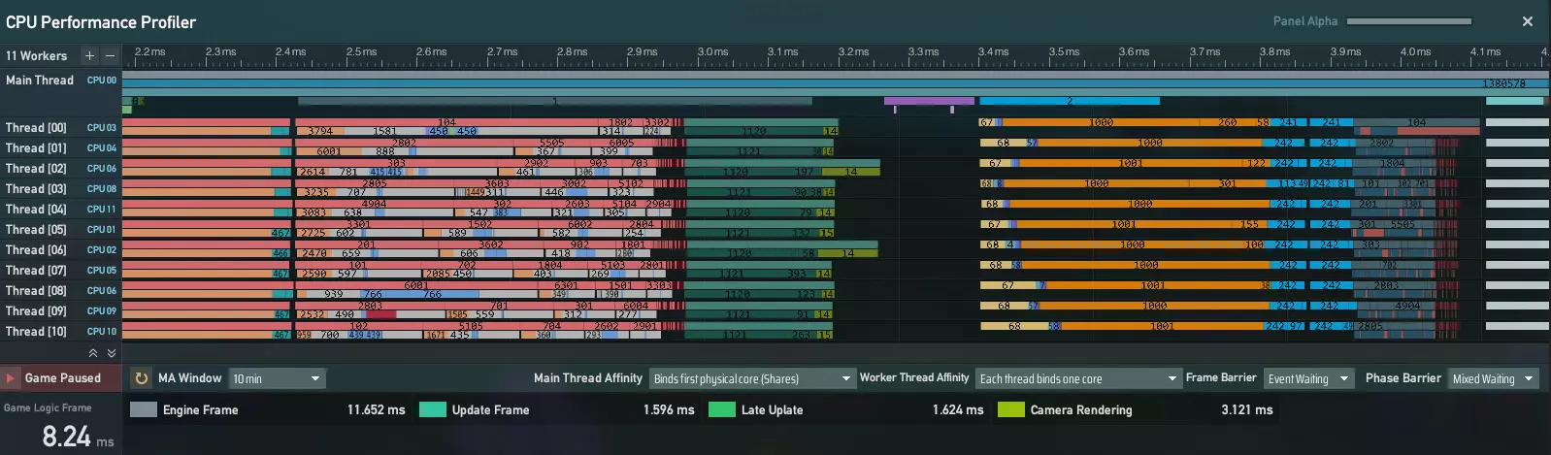The height and width of the screenshot is (455, 1551).
Task: Open the Phase Barrier Mixed Waiting dropdown
Action: (1494, 378)
